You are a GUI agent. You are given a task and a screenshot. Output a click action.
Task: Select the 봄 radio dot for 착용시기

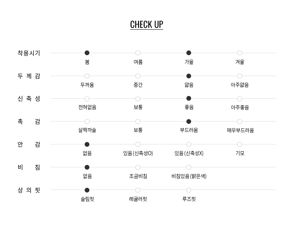(87, 53)
